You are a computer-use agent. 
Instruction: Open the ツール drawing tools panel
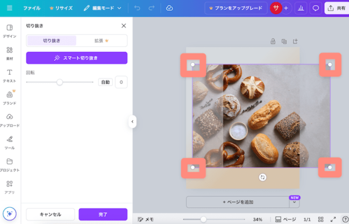point(9,143)
